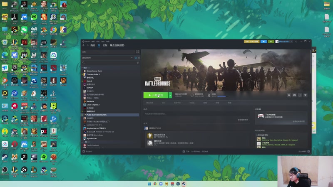Click the status update input field

(196, 114)
